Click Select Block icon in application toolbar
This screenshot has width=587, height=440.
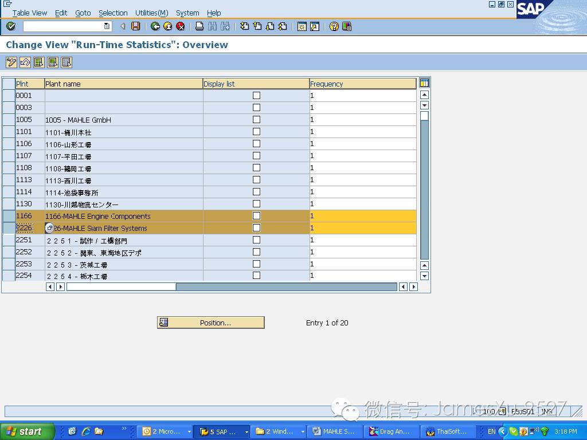pos(53,62)
